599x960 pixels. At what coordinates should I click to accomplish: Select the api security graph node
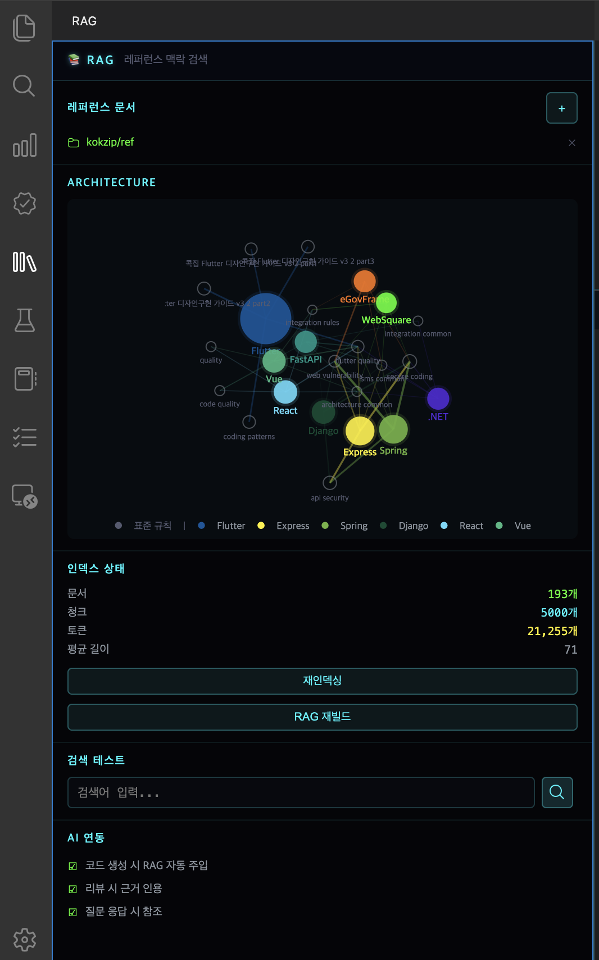[330, 482]
